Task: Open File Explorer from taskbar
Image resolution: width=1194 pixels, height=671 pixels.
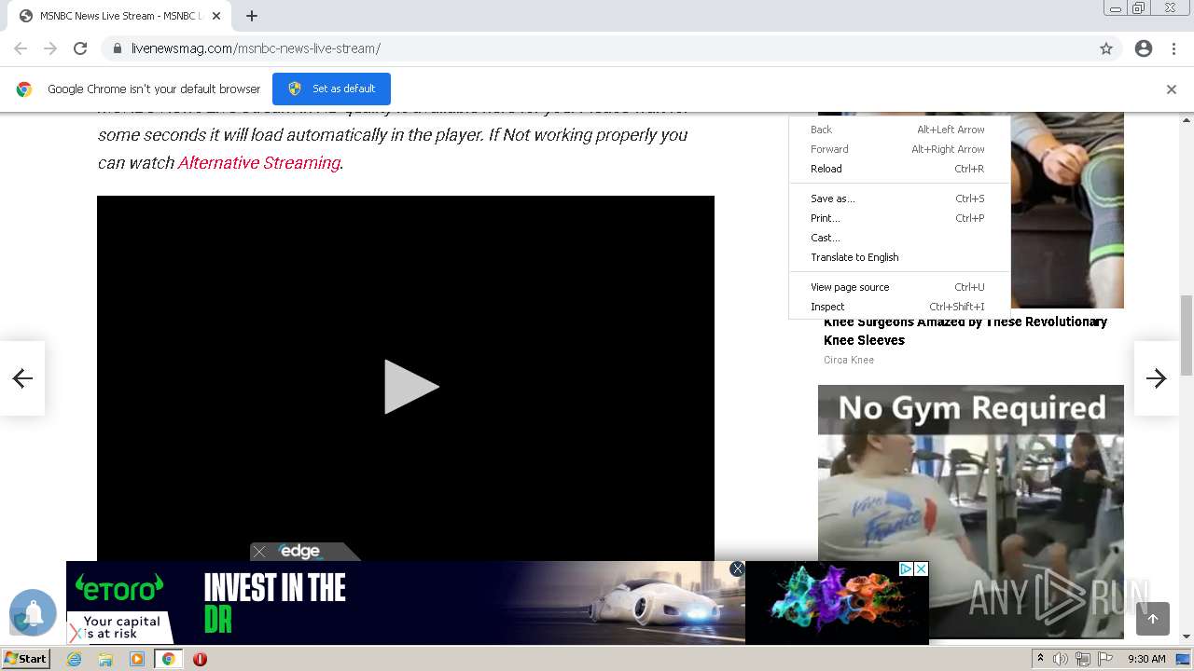Action: tap(105, 659)
